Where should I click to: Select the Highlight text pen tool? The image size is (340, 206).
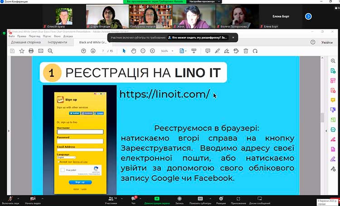tap(217, 51)
